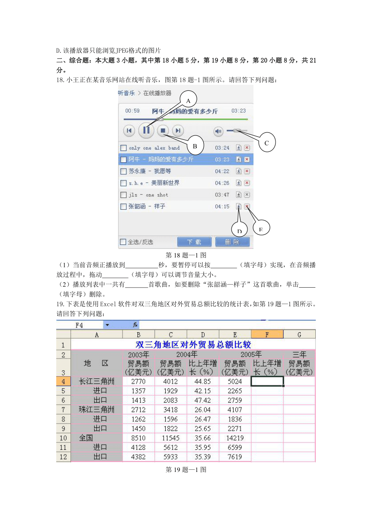Click the 地 区 header cell
Screen dimensions: 372x526
pyautogui.click(x=96, y=363)
